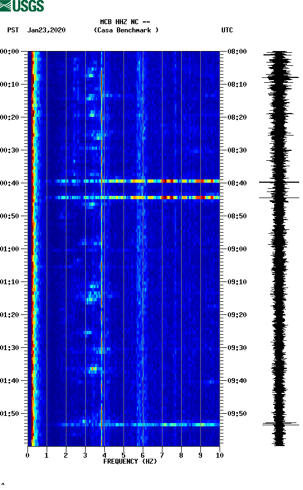Click the 'PST' timezone label
Image resolution: width=303 pixels, height=490 pixels.
(13, 30)
